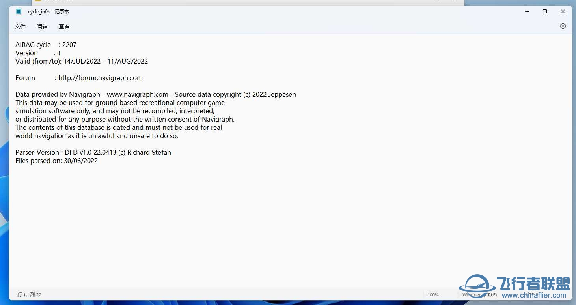Click the Notepad app icon in title bar

(x=18, y=12)
